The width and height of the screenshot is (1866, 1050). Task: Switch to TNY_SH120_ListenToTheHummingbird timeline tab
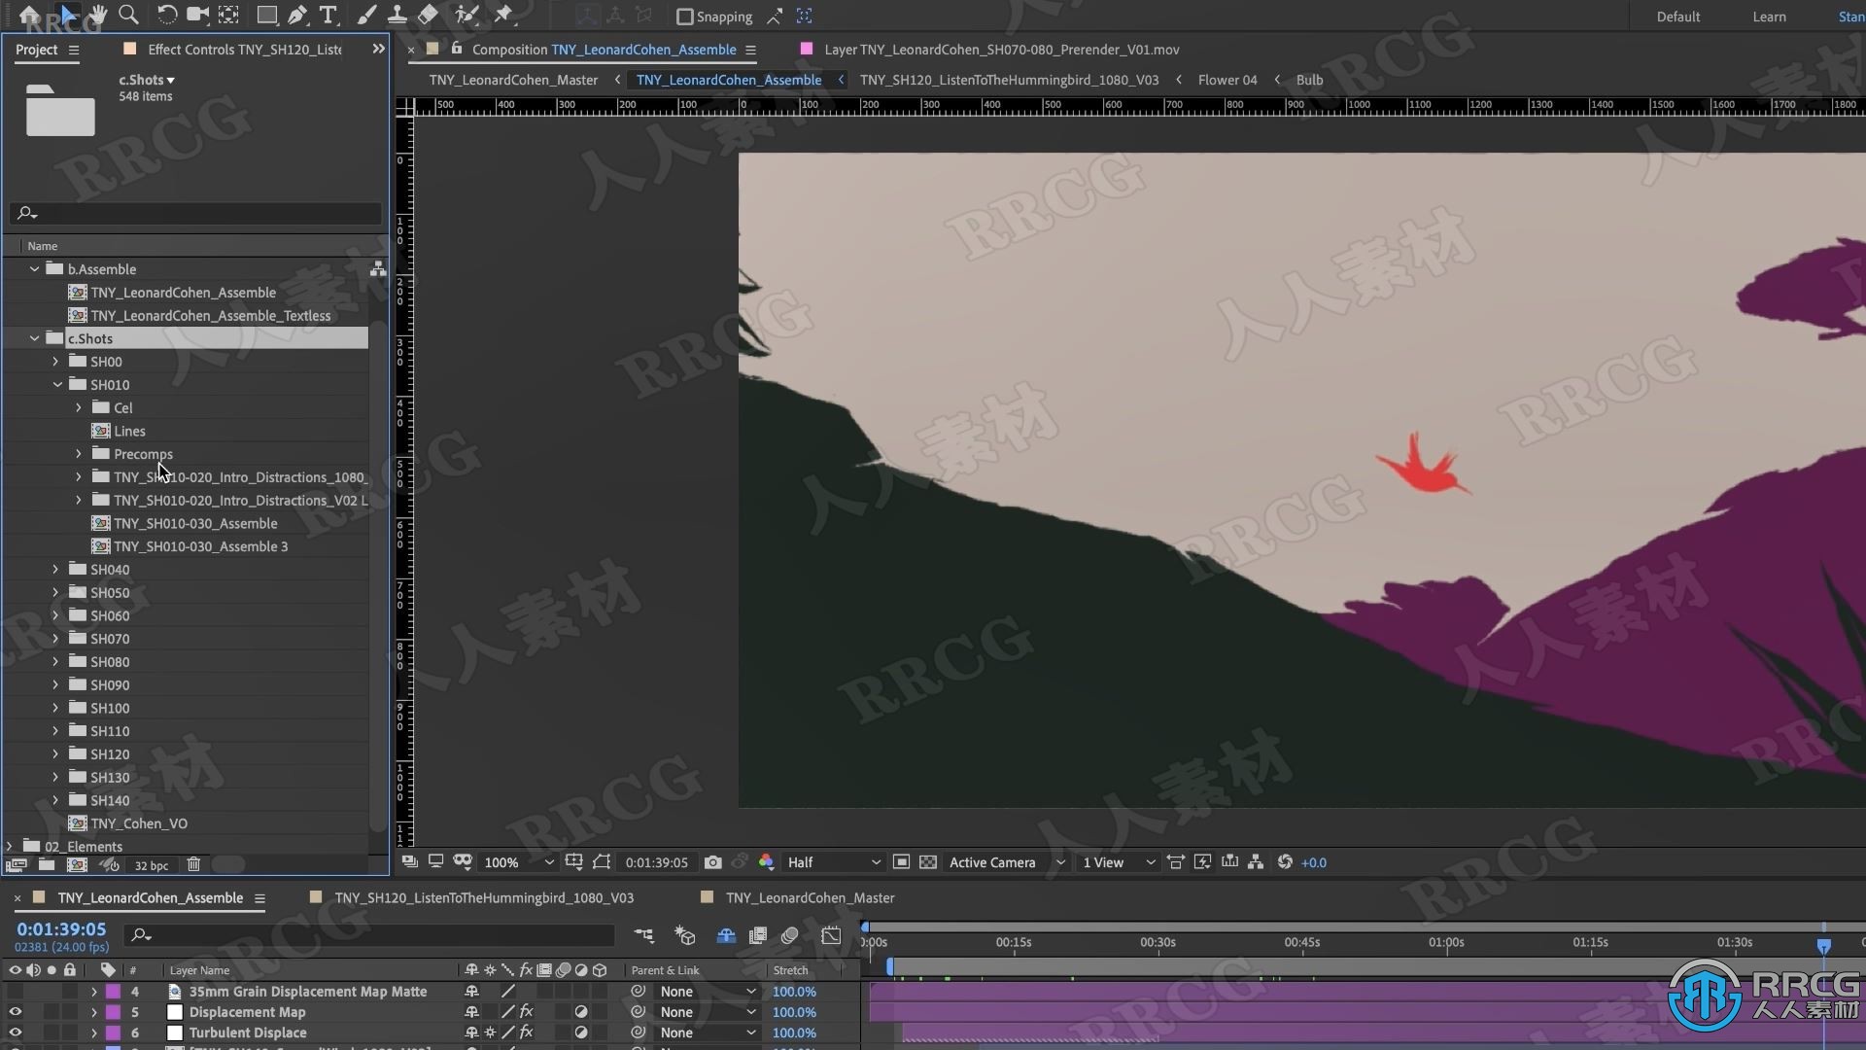(484, 898)
